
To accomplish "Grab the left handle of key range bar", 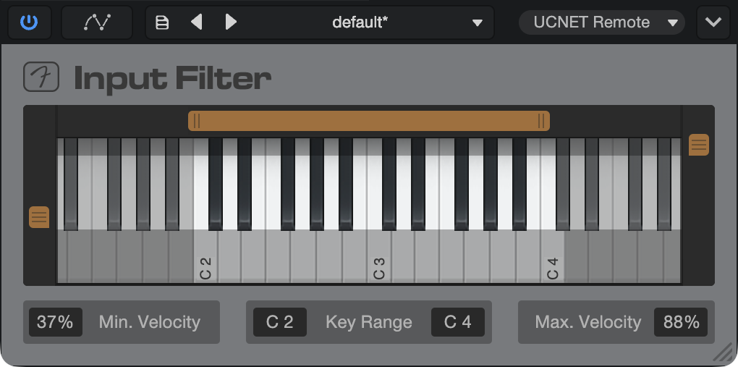I will 197,121.
